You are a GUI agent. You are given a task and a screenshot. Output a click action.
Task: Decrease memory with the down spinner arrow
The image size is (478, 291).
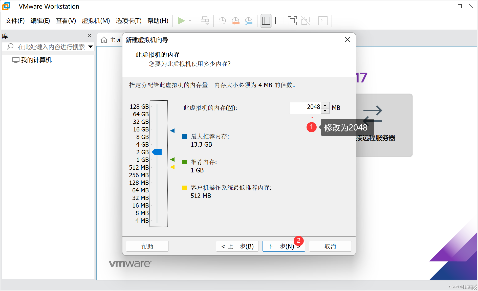(325, 111)
